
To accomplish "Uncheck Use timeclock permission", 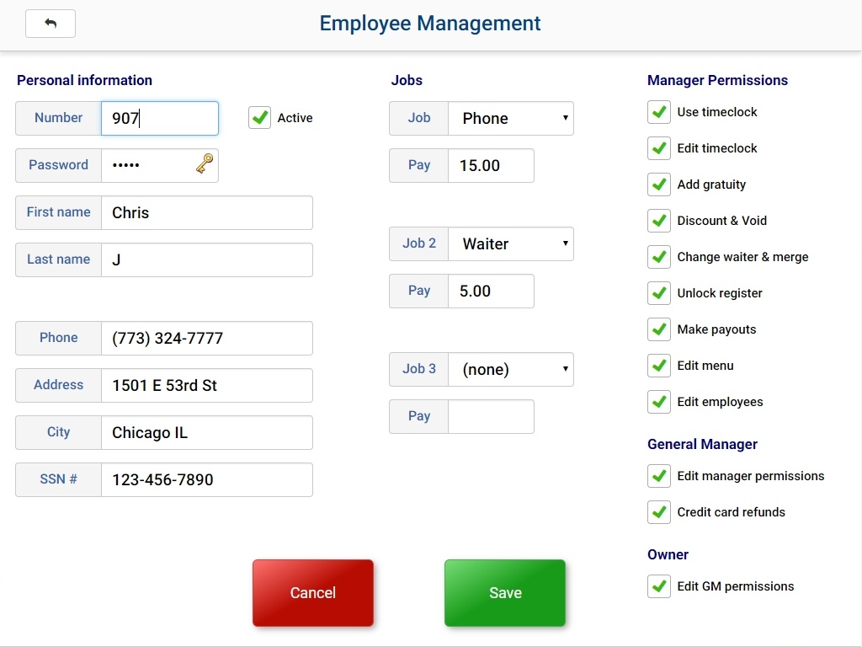I will pos(658,112).
